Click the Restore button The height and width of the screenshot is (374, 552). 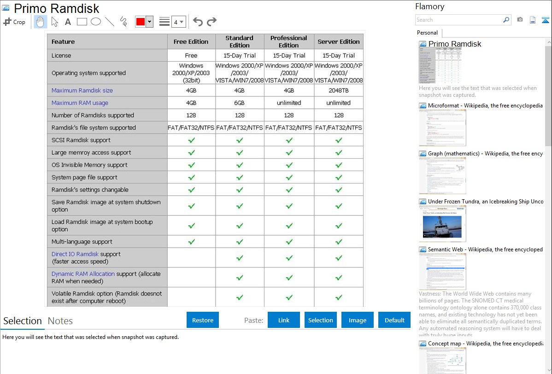(203, 320)
